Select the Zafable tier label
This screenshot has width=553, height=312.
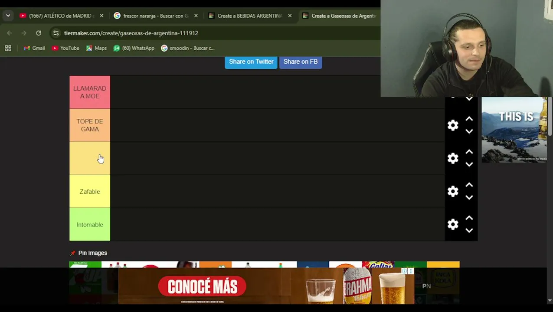(90, 192)
